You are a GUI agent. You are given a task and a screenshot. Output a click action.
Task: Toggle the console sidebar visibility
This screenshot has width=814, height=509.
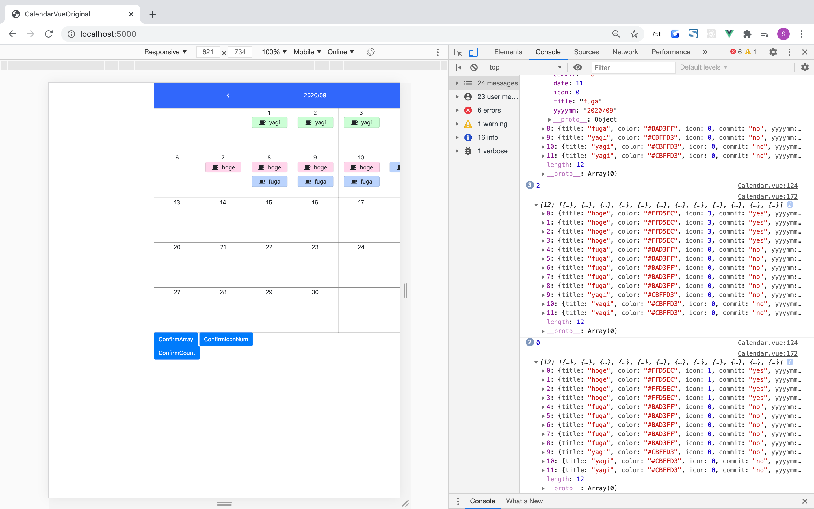point(458,67)
